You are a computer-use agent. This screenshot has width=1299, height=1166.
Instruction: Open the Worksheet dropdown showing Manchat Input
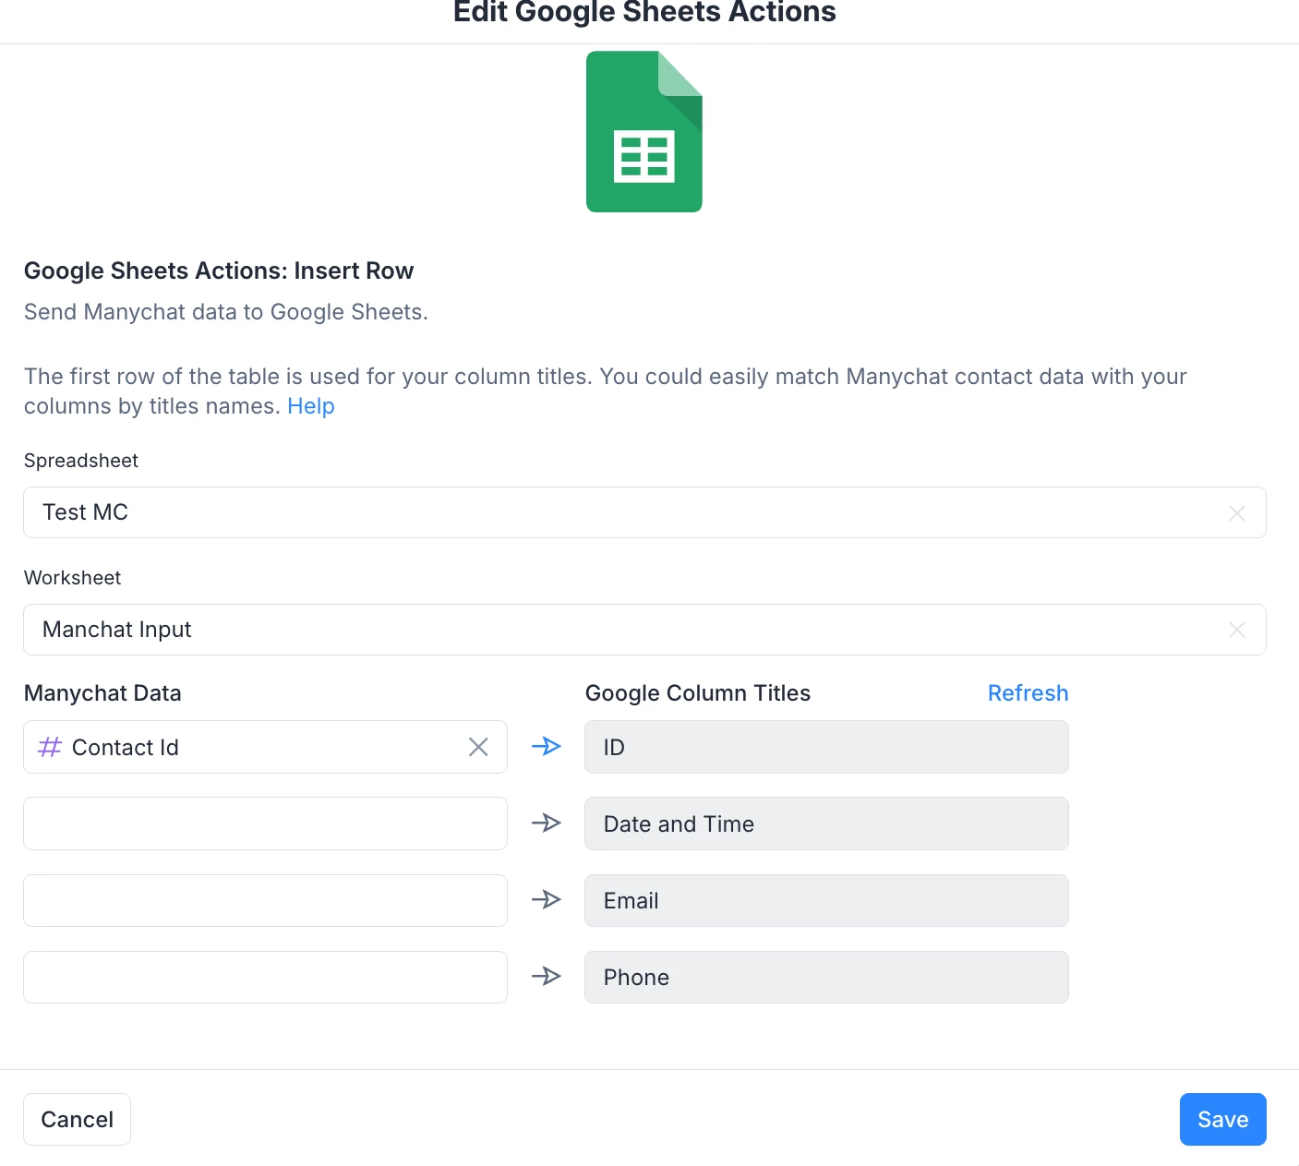628,630
